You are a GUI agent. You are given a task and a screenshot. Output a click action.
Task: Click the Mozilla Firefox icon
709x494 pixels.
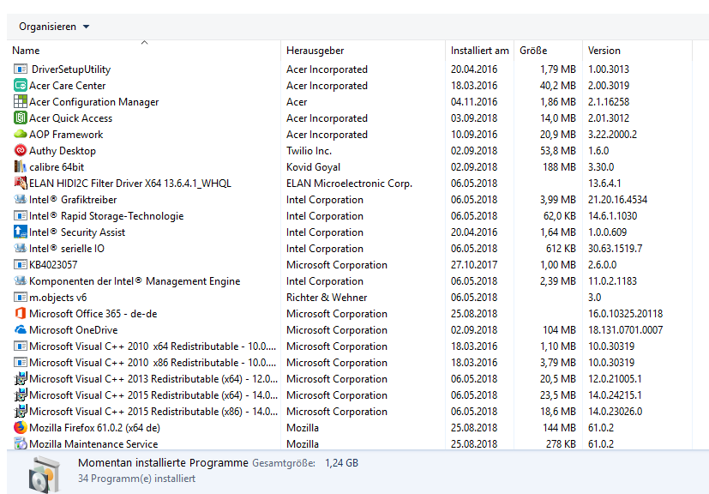coord(21,427)
